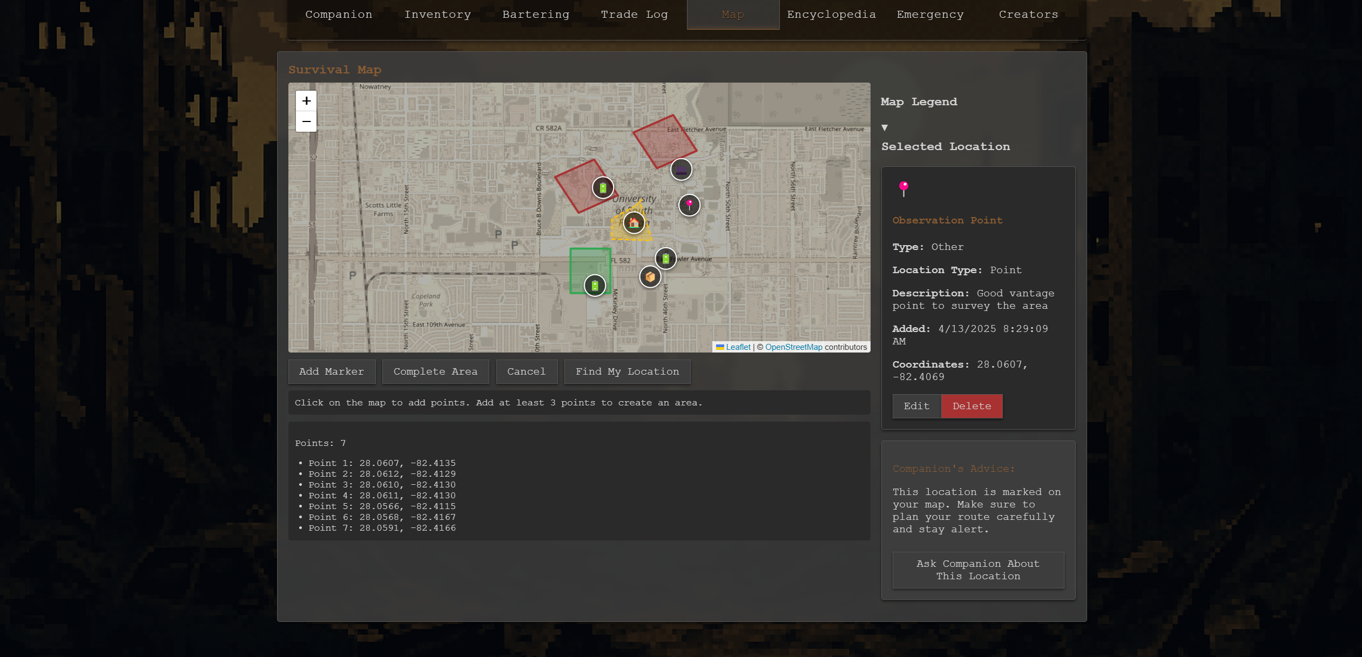The image size is (1362, 657).
Task: Expand the Map Legend disclosure triangle
Action: click(885, 128)
